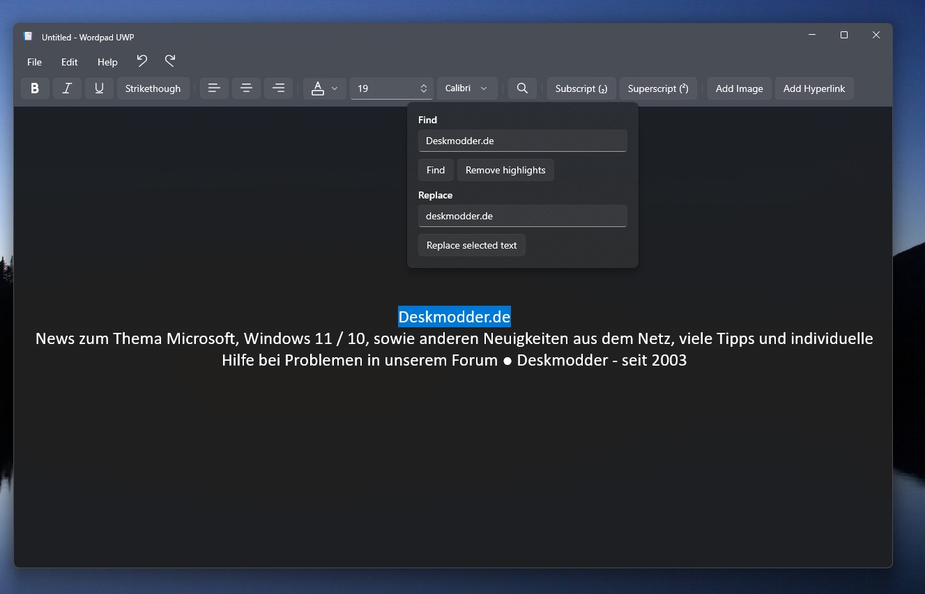
Task: Click the text 'Deskmodder - seit 2003'
Action: coord(602,360)
